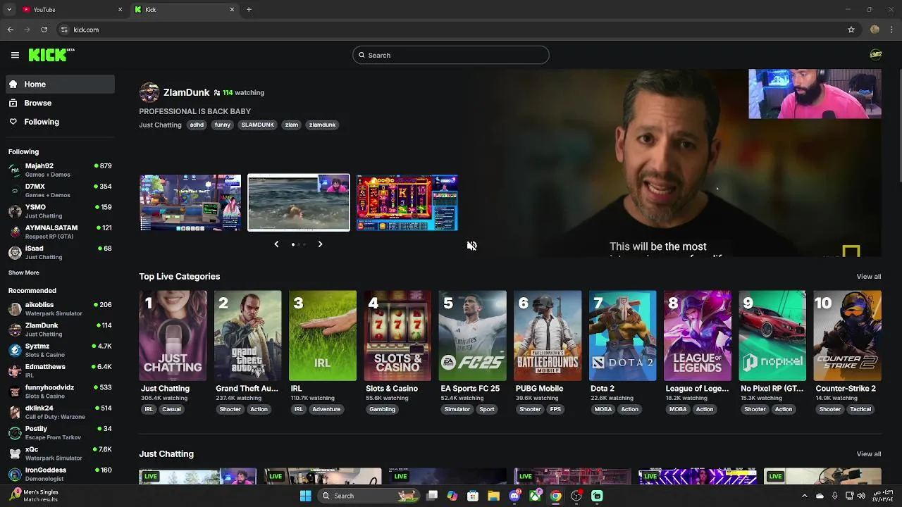Open YSMO channel in Following list
Image resolution: width=902 pixels, height=507 pixels.
pyautogui.click(x=60, y=211)
